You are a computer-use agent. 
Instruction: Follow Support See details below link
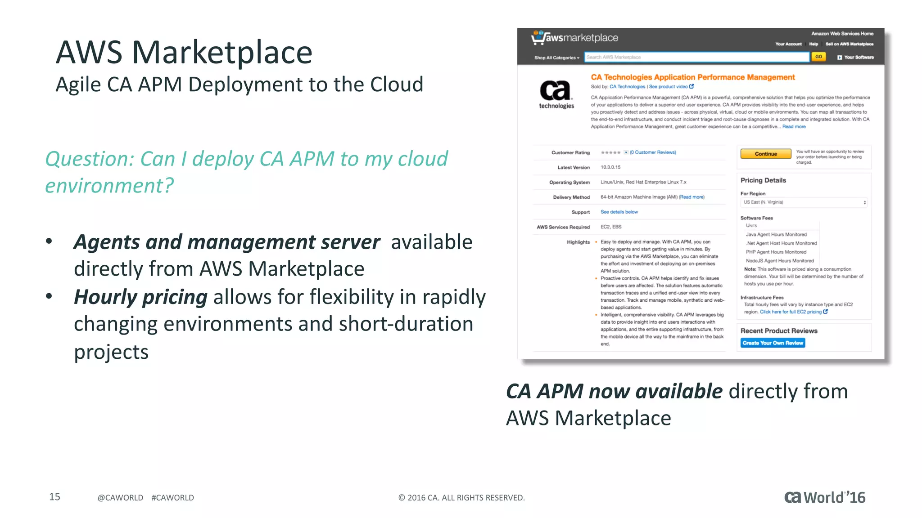click(619, 212)
